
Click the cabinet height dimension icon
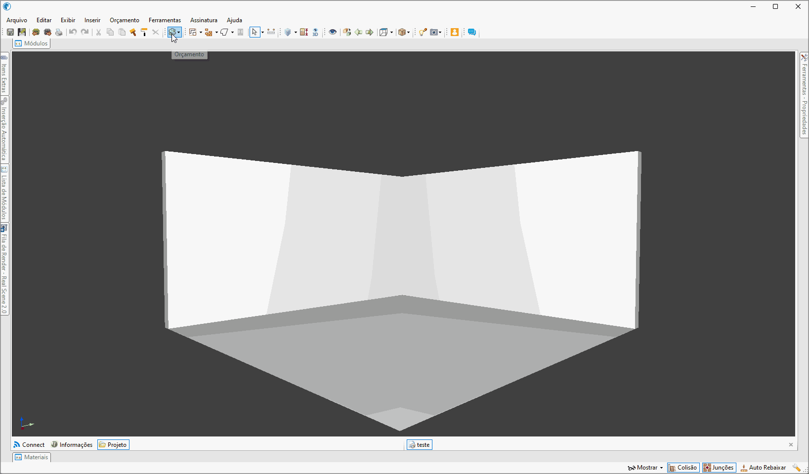(304, 32)
